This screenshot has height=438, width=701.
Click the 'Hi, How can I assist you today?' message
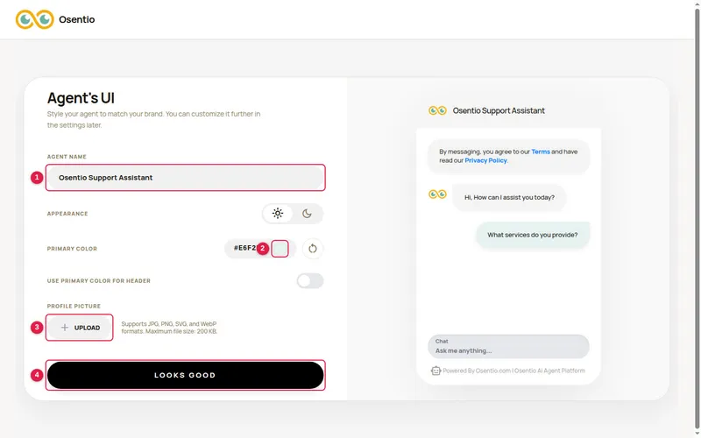[509, 197]
